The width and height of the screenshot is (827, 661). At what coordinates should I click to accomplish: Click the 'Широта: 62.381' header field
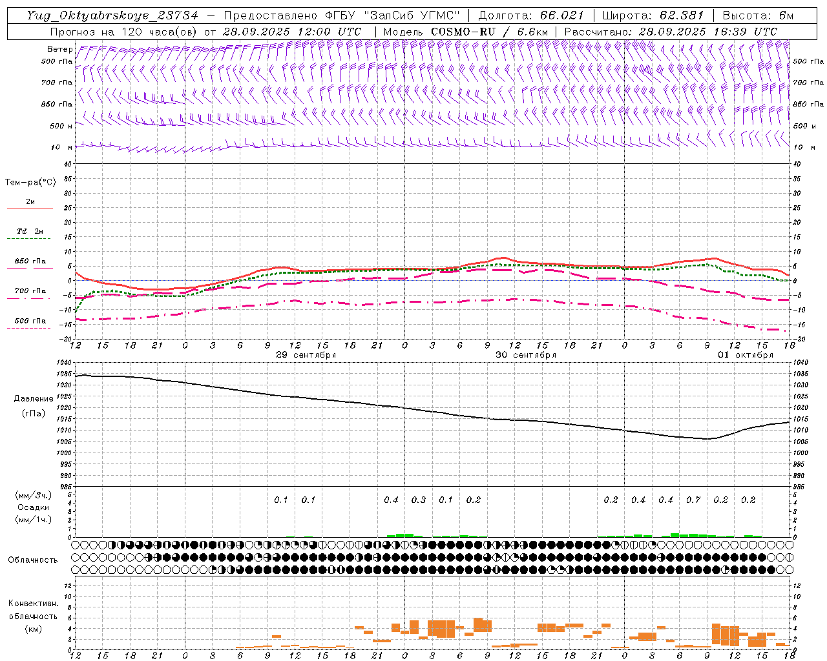(653, 15)
